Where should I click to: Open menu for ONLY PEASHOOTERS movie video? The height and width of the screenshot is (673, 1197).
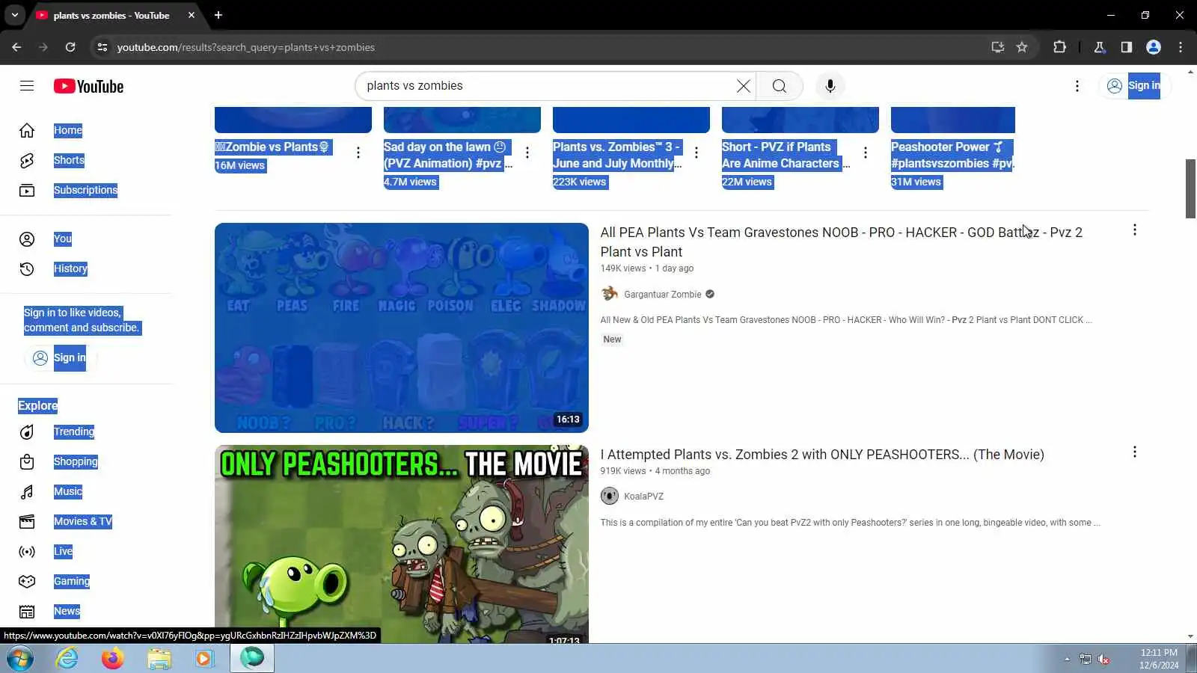click(x=1135, y=452)
